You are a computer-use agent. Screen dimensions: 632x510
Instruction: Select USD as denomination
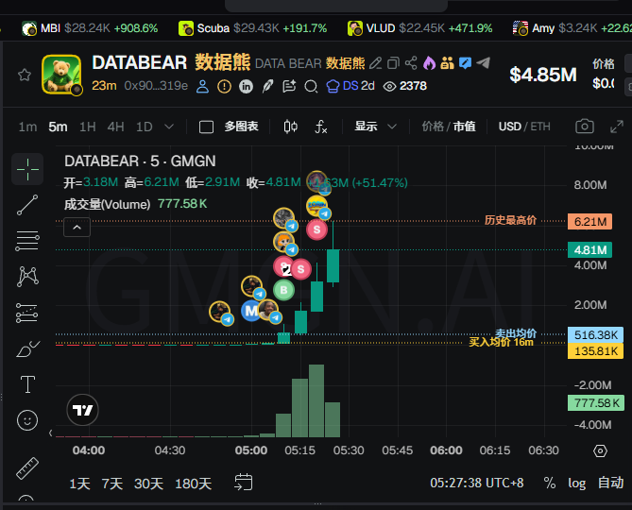pos(510,127)
